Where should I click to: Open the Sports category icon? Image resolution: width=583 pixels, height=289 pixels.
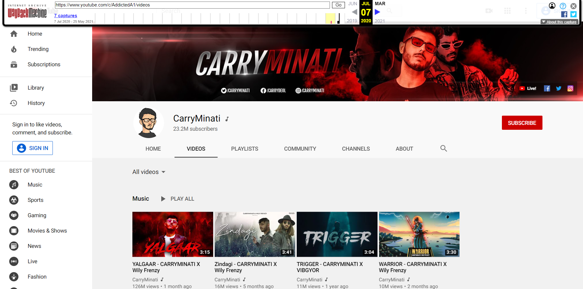(14, 200)
